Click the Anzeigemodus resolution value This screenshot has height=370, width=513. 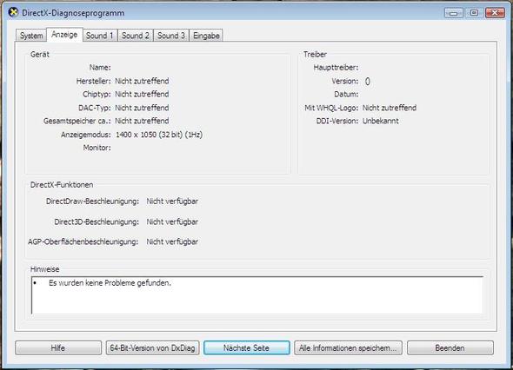[x=159, y=135]
